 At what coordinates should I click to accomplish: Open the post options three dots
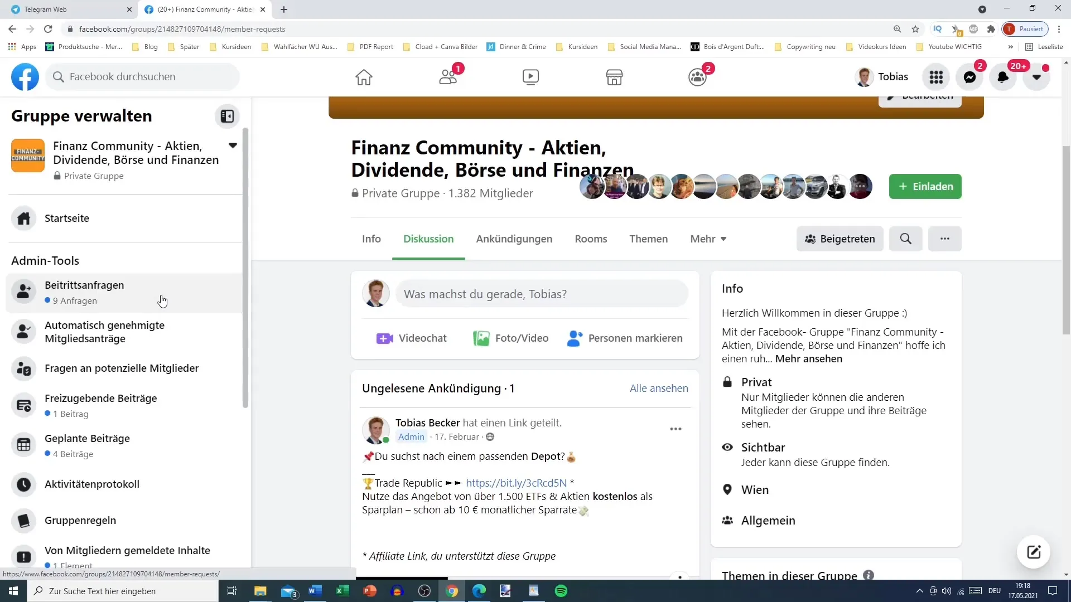(x=676, y=429)
